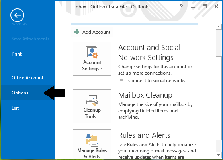Go back using the circled arrow
The width and height of the screenshot is (223, 160).
pyautogui.click(x=17, y=15)
